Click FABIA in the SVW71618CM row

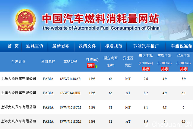(x=48, y=108)
